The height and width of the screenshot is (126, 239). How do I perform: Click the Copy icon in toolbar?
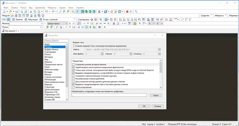[x=35, y=12]
